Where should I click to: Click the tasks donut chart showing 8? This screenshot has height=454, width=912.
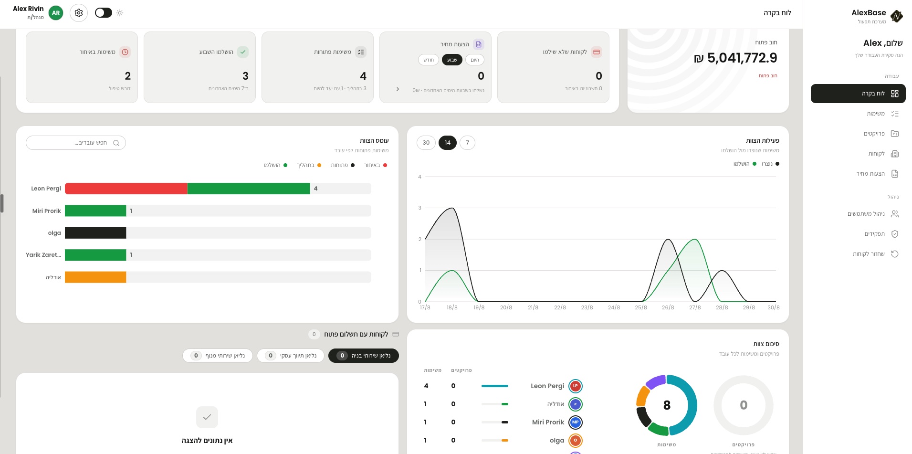coord(667,405)
